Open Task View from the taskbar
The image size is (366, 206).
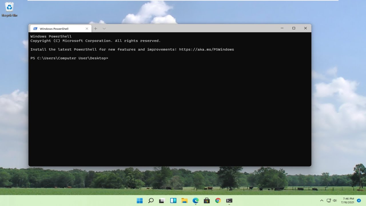point(162,201)
